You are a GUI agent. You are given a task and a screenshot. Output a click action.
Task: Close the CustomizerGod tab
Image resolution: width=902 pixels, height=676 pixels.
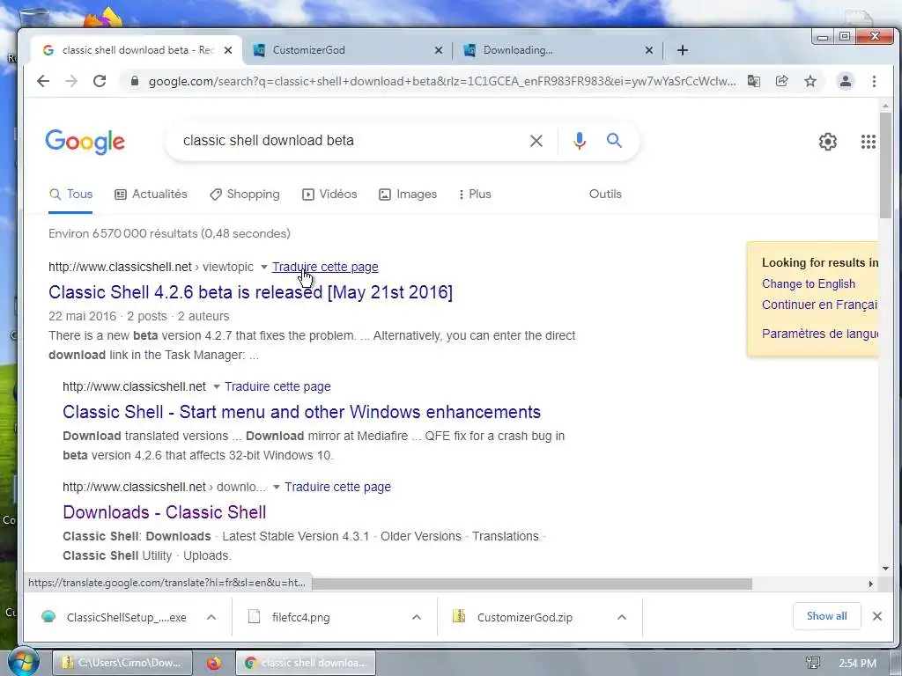click(439, 50)
